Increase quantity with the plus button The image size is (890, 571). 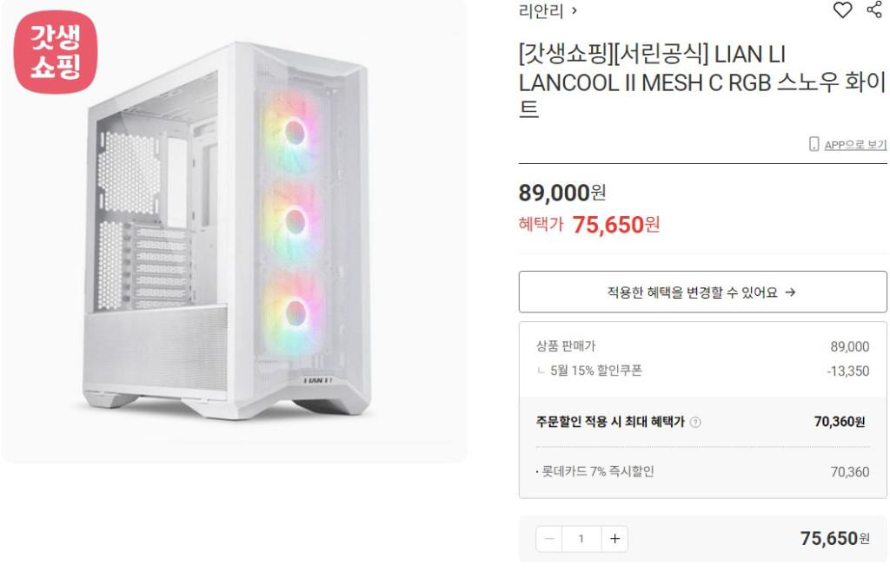point(614,539)
